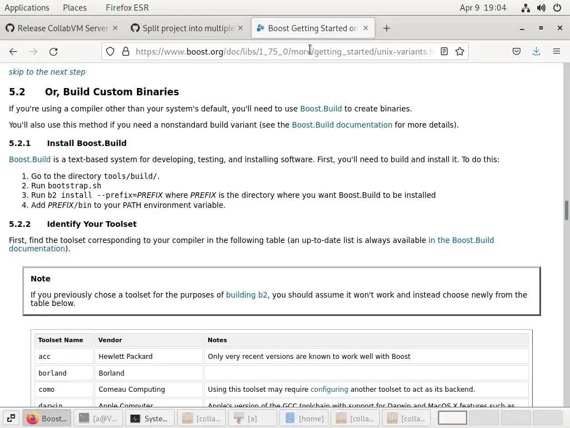Screen dimensions: 570x428
Task: Click the forward navigation arrow
Action: 33,51
